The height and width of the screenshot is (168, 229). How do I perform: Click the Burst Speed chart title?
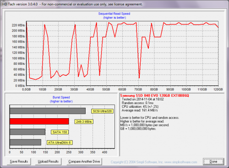61,97
